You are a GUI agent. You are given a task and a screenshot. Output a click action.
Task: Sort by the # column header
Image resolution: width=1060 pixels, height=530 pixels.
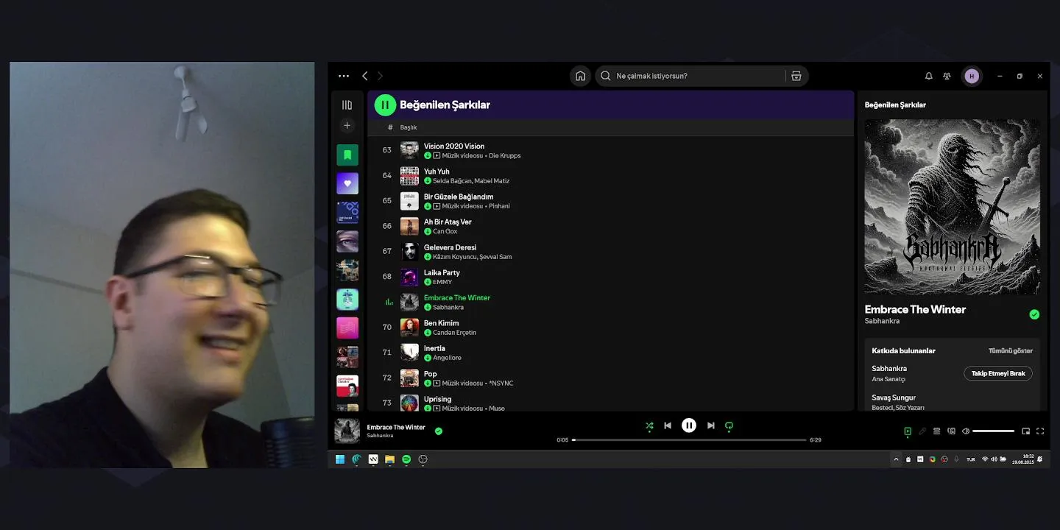pos(390,127)
